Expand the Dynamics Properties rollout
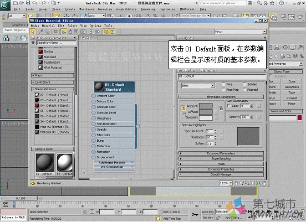This screenshot has width=306, height=222. coord(221,169)
